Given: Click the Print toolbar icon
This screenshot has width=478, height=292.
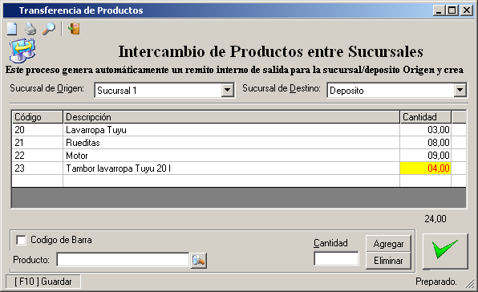Looking at the screenshot, I should [x=30, y=29].
